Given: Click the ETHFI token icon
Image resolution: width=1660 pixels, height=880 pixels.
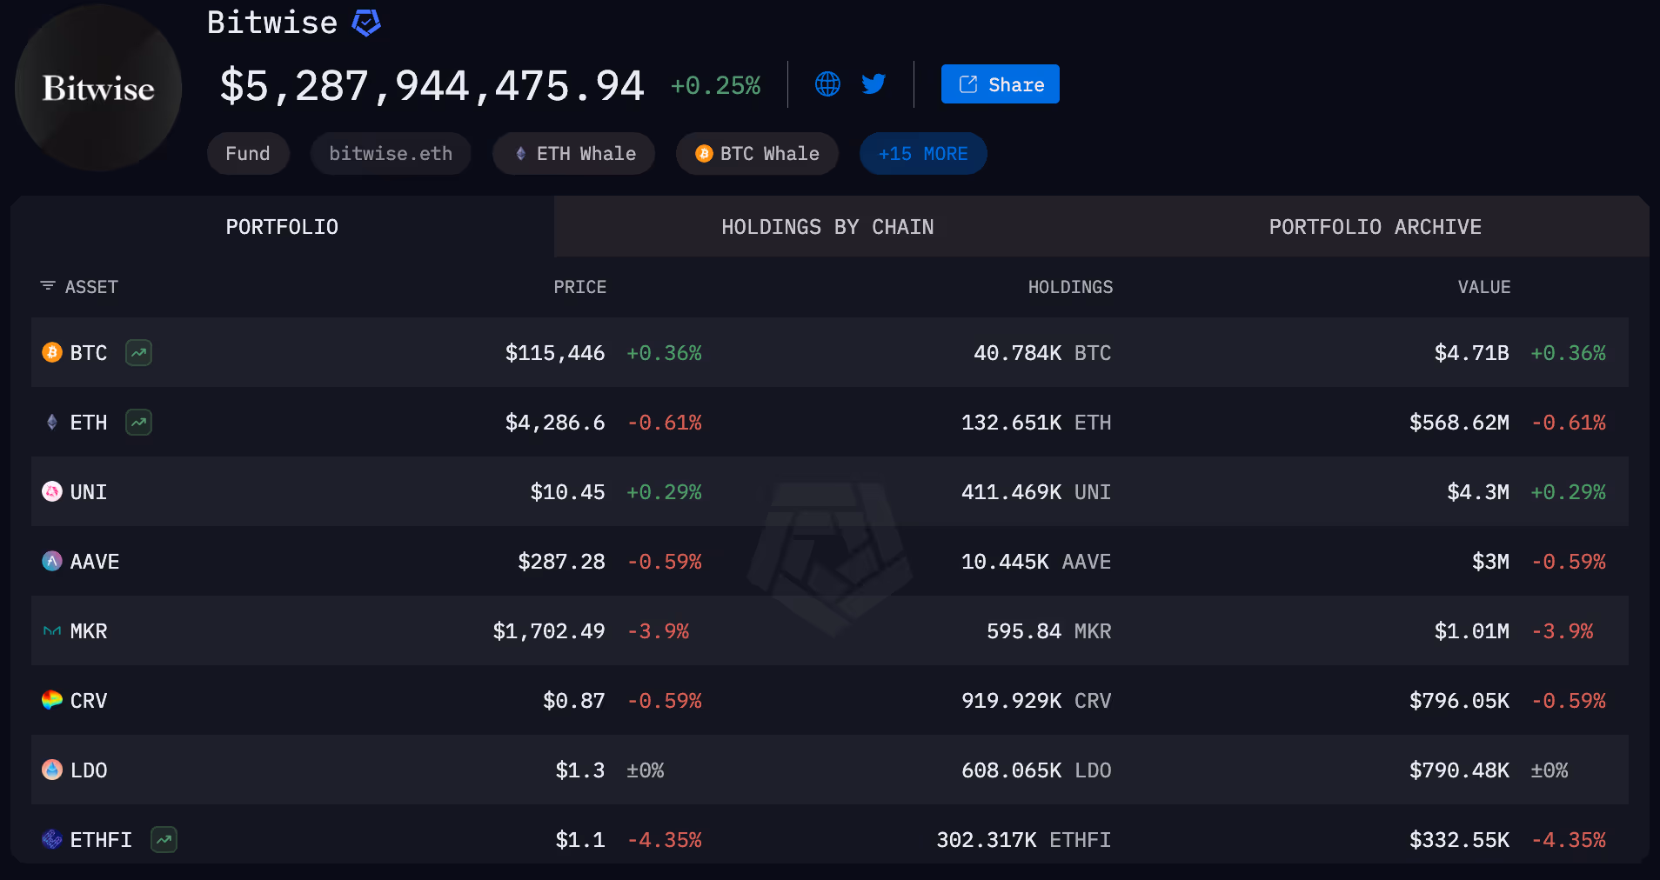Looking at the screenshot, I should 52,839.
